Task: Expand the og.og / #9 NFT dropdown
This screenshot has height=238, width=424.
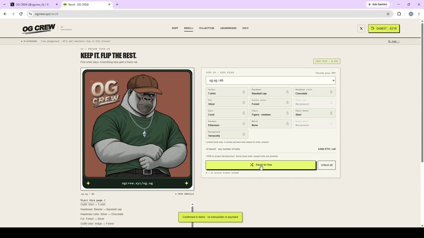Action: pyautogui.click(x=271, y=80)
